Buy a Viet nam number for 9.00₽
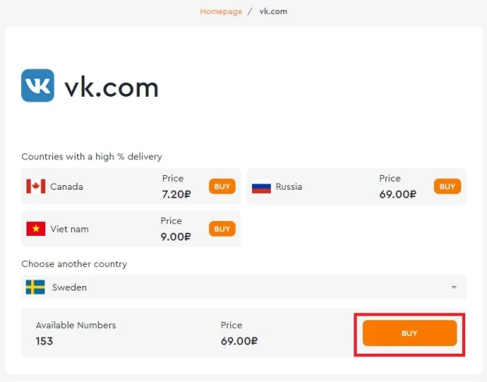The image size is (487, 382). pyautogui.click(x=222, y=229)
